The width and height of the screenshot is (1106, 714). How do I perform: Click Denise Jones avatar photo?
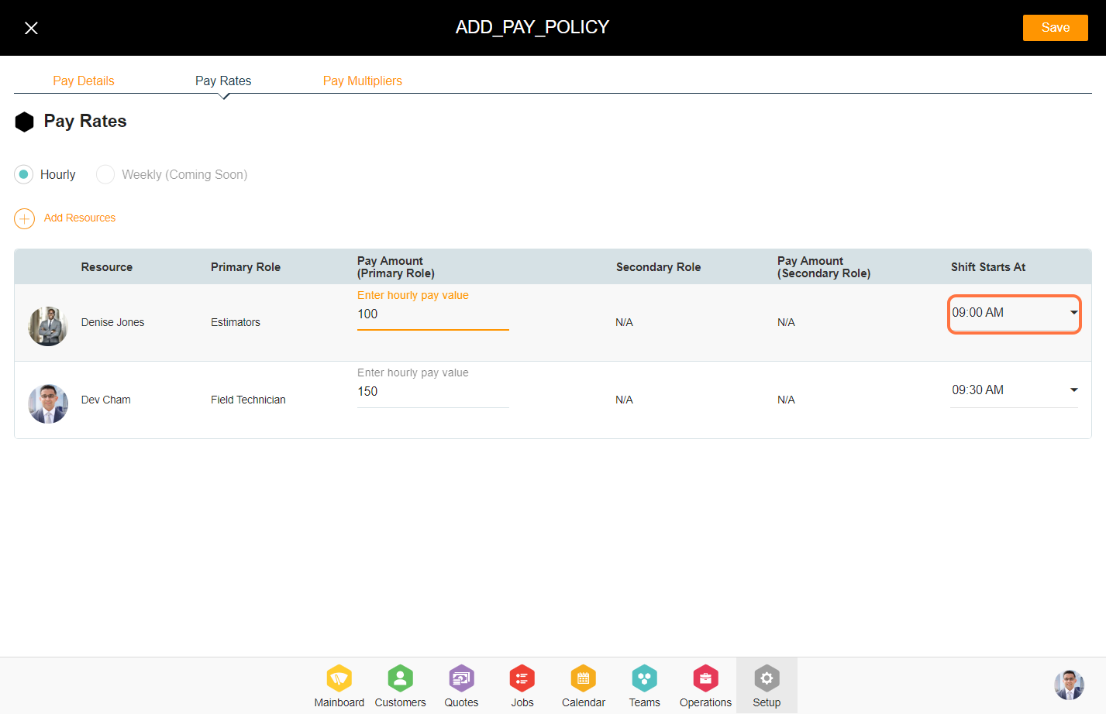click(48, 326)
